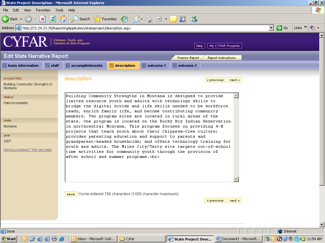Open the Tools menu
The height and width of the screenshot is (243, 325).
pyautogui.click(x=59, y=10)
